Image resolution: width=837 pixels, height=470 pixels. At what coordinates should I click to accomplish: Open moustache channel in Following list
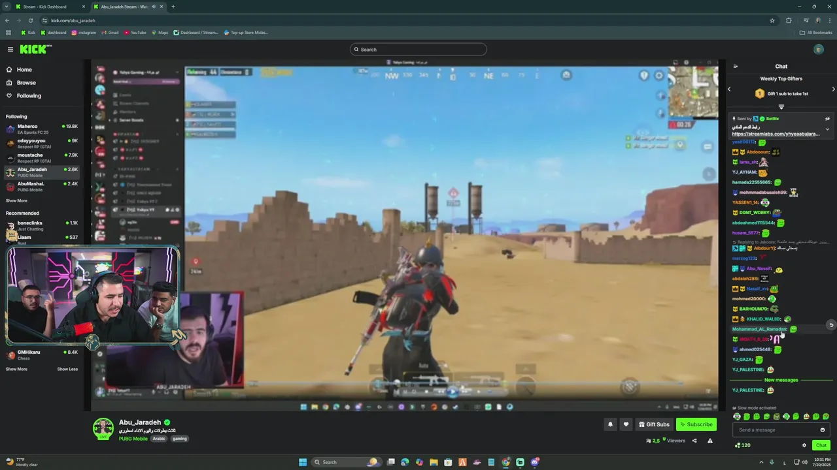point(42,157)
